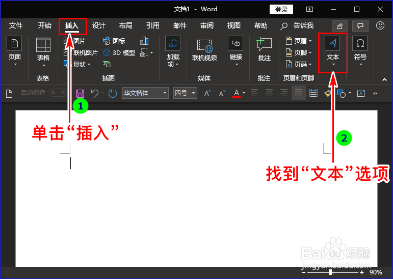
Task: Click the Share icon button
Action: (x=340, y=26)
